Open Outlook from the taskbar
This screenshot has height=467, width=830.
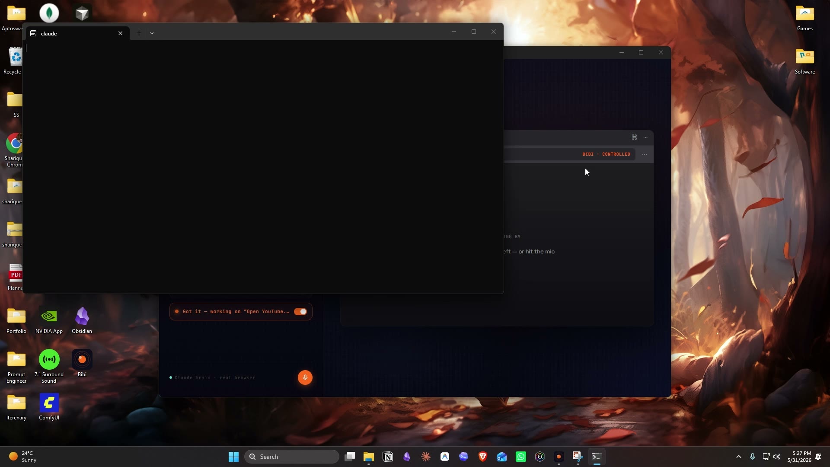[502, 457]
